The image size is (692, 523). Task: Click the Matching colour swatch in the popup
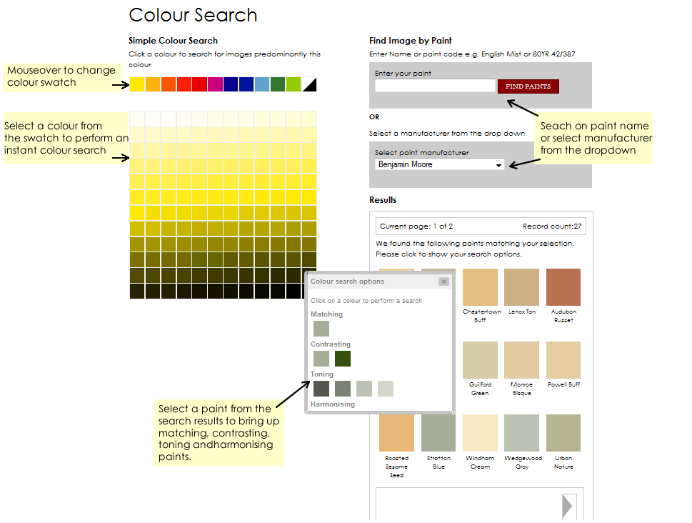tap(321, 328)
